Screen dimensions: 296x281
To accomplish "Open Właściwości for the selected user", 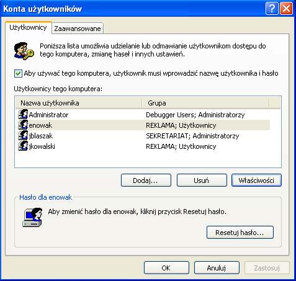I will (x=256, y=181).
